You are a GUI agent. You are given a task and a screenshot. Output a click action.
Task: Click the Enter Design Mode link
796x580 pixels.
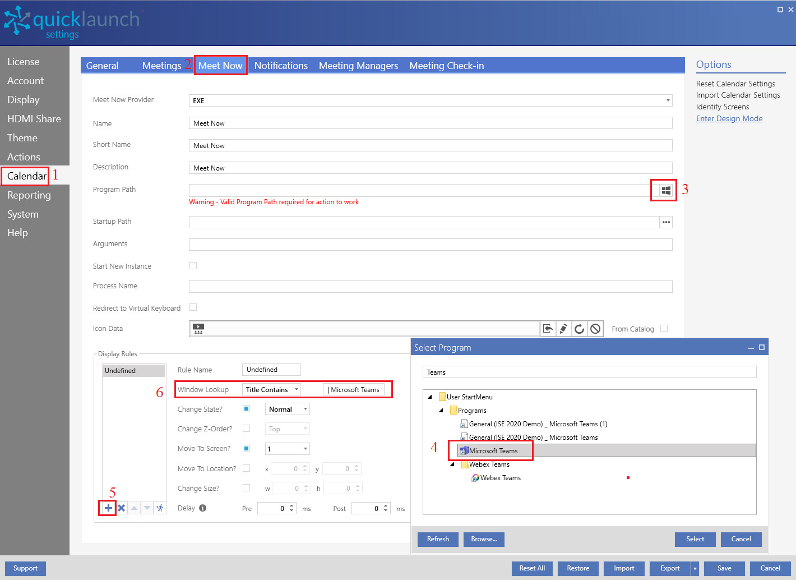click(729, 118)
